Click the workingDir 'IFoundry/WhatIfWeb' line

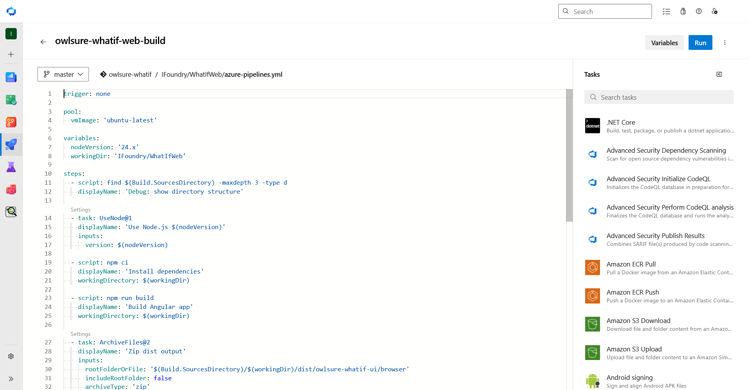128,156
